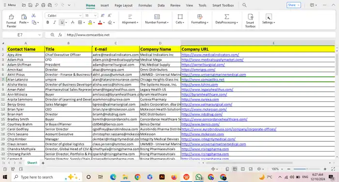Viewport: 339px width, 182px height.
Task: Open the Data tab
Action: (161, 5)
